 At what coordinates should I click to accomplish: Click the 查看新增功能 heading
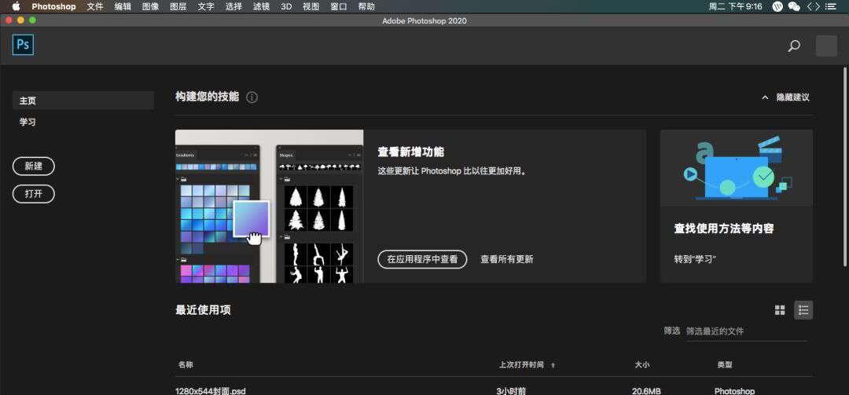411,152
